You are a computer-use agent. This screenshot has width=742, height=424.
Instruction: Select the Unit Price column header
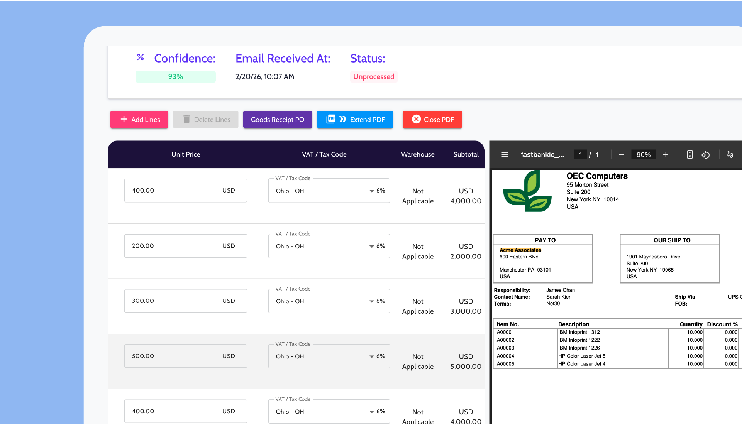coord(186,154)
